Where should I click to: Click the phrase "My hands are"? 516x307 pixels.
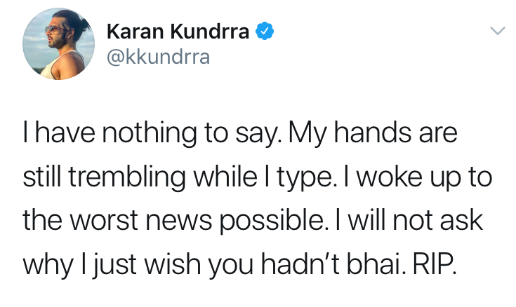[373, 134]
